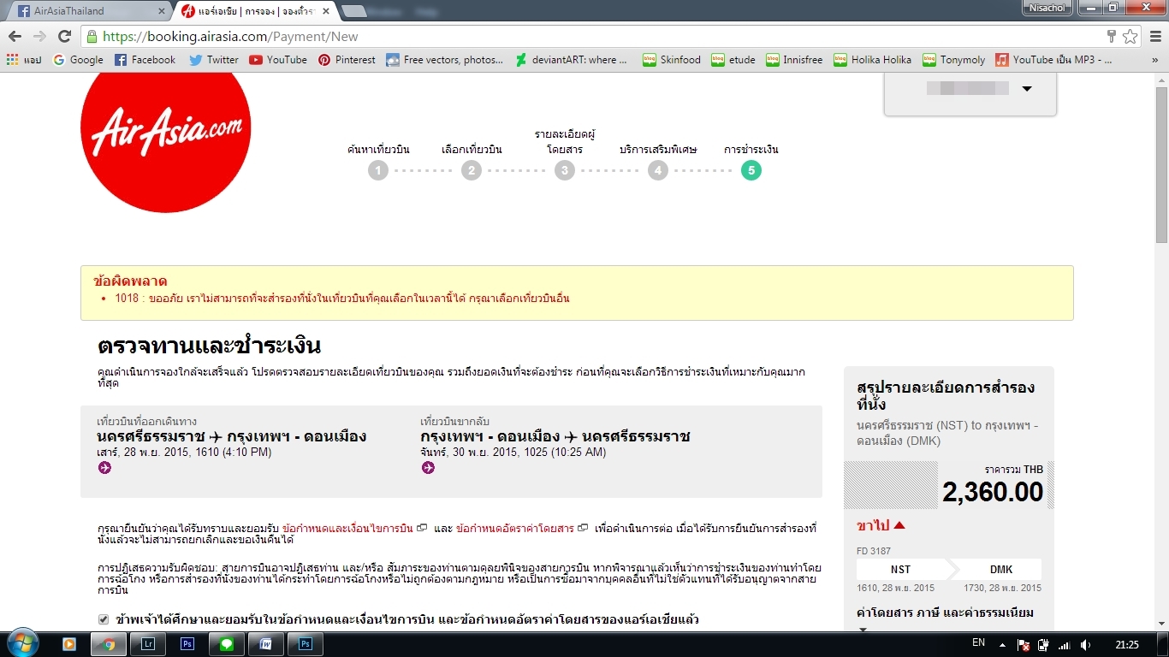This screenshot has width=1169, height=657.
Task: Open the Chrome menu button
Action: click(1155, 37)
